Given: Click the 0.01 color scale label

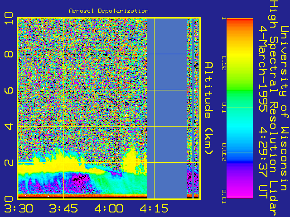Looking at the screenshot, I should (224, 197).
